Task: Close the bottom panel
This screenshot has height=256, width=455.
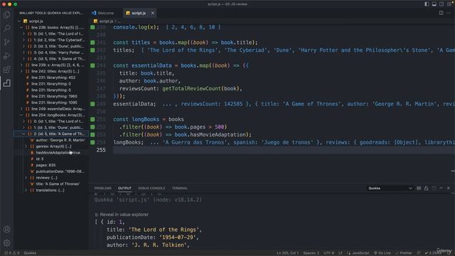Action: [x=449, y=188]
